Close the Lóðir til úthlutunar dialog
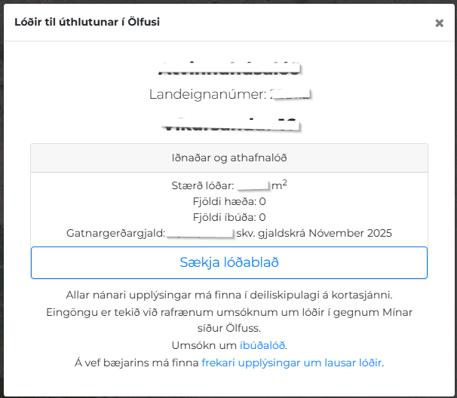The image size is (457, 398). (439, 23)
